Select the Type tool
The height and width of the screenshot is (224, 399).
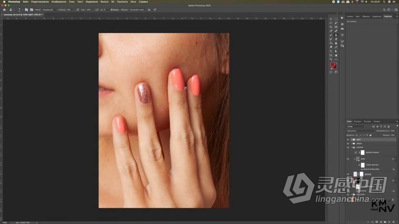click(331, 51)
